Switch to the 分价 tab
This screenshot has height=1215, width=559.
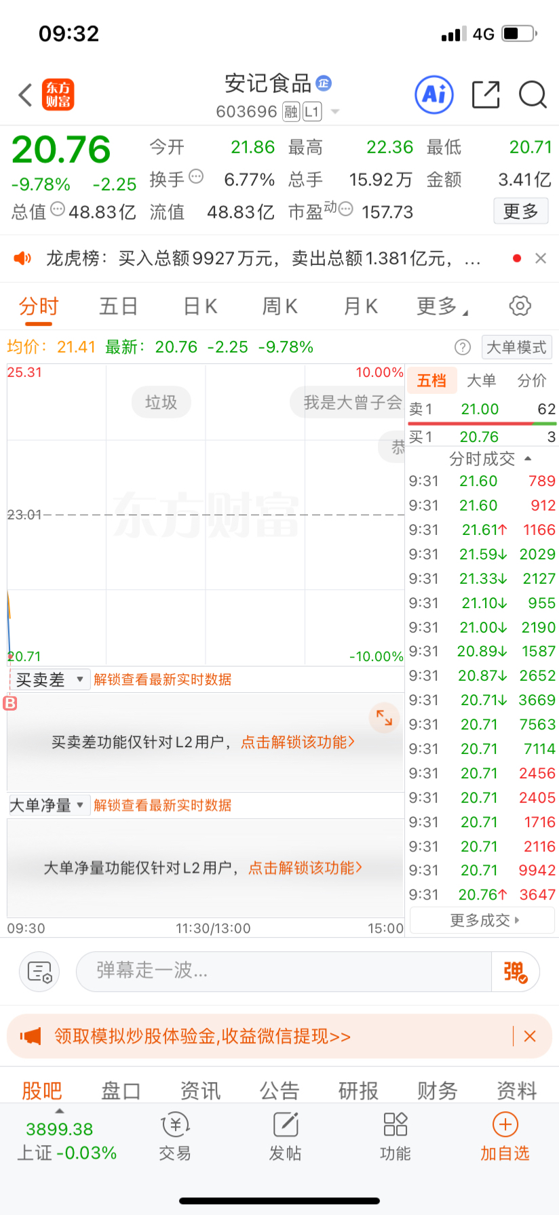[x=532, y=381]
